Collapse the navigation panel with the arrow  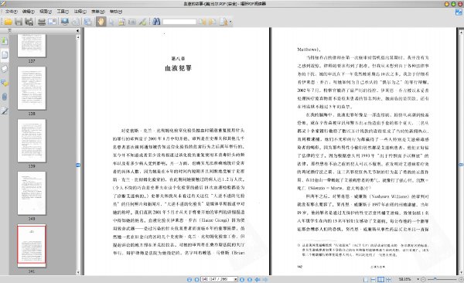(x=77, y=30)
